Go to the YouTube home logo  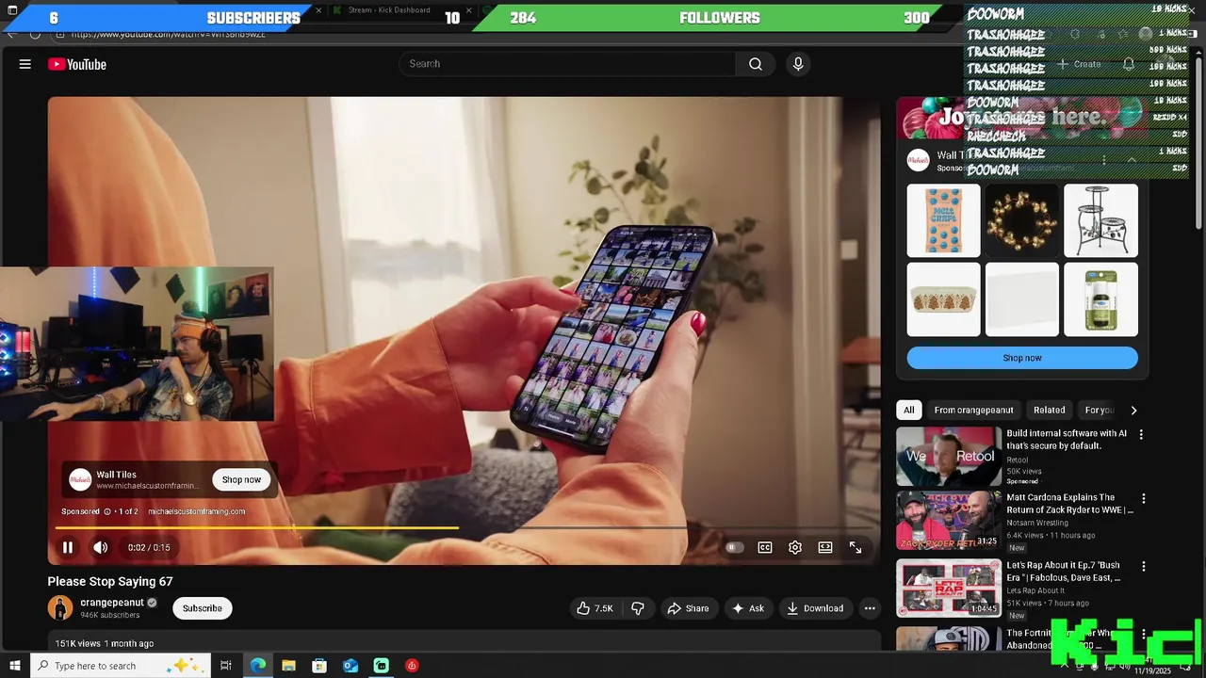click(x=77, y=64)
